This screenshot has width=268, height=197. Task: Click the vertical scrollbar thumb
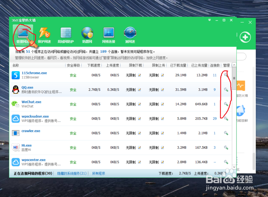[x=234, y=78]
